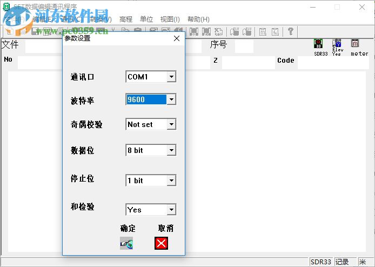Screen dimensions: 375x267
Task: Click the 和检验 label
Action: [82, 206]
